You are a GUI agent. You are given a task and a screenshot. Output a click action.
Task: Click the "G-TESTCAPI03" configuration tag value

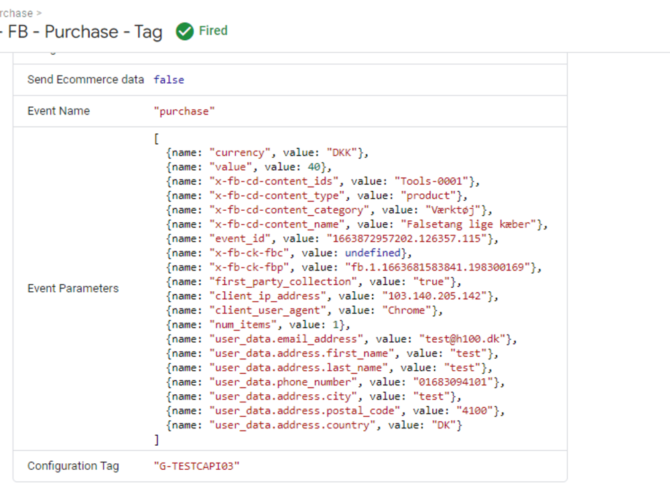[x=196, y=466]
